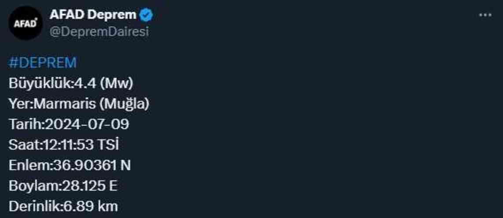Click the Tarih label
This screenshot has width=503, height=218.
tap(25, 124)
